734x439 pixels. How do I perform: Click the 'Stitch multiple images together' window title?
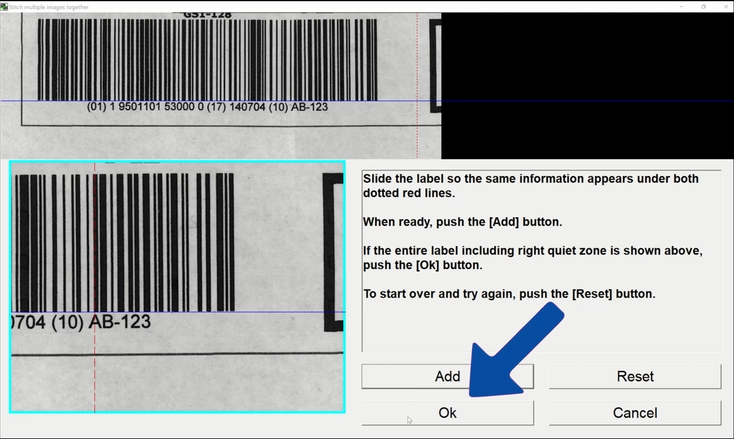[x=49, y=7]
